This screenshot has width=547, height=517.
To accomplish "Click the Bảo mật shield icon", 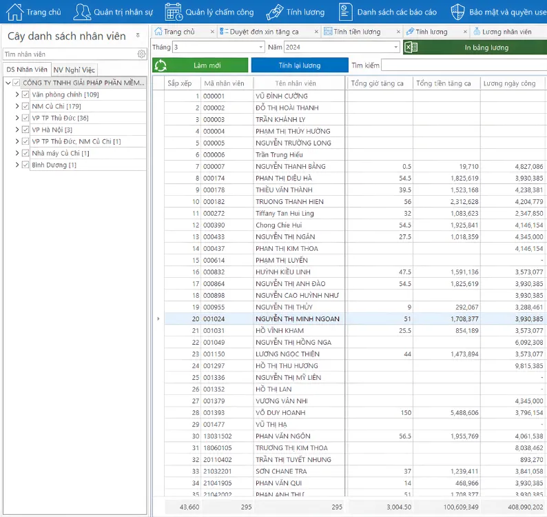I will point(457,12).
